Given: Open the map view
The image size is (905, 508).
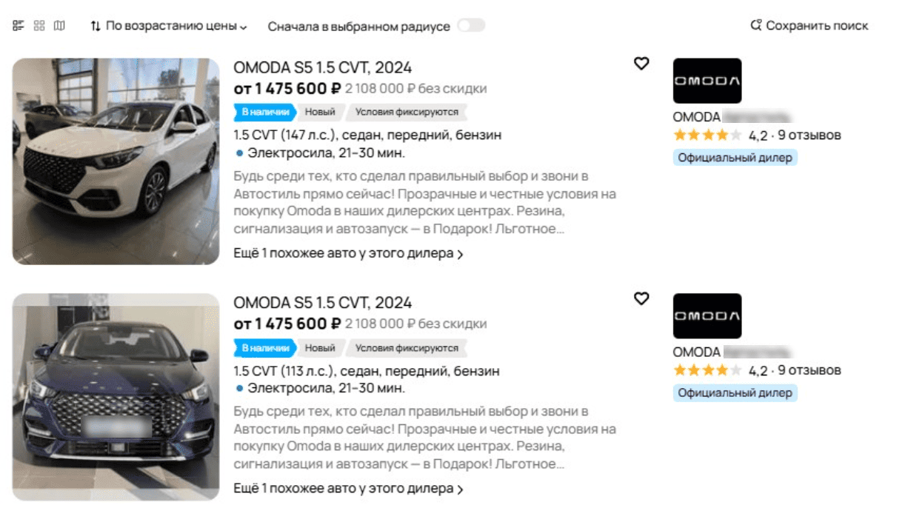Looking at the screenshot, I should [59, 26].
